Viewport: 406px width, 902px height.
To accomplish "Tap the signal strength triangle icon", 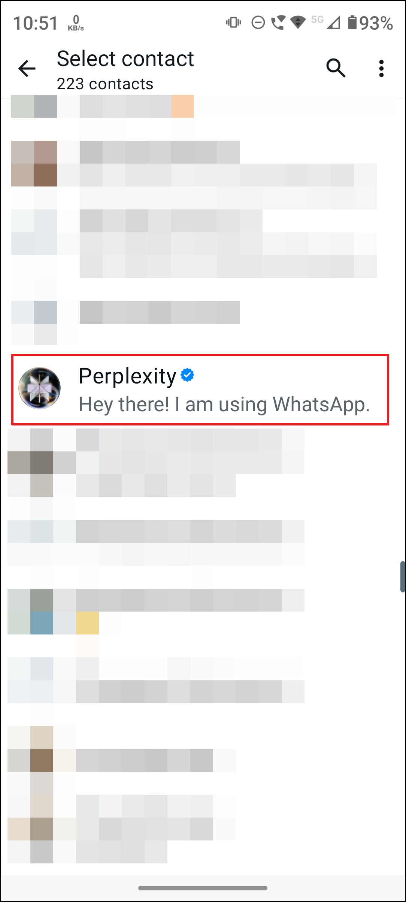I will point(334,23).
